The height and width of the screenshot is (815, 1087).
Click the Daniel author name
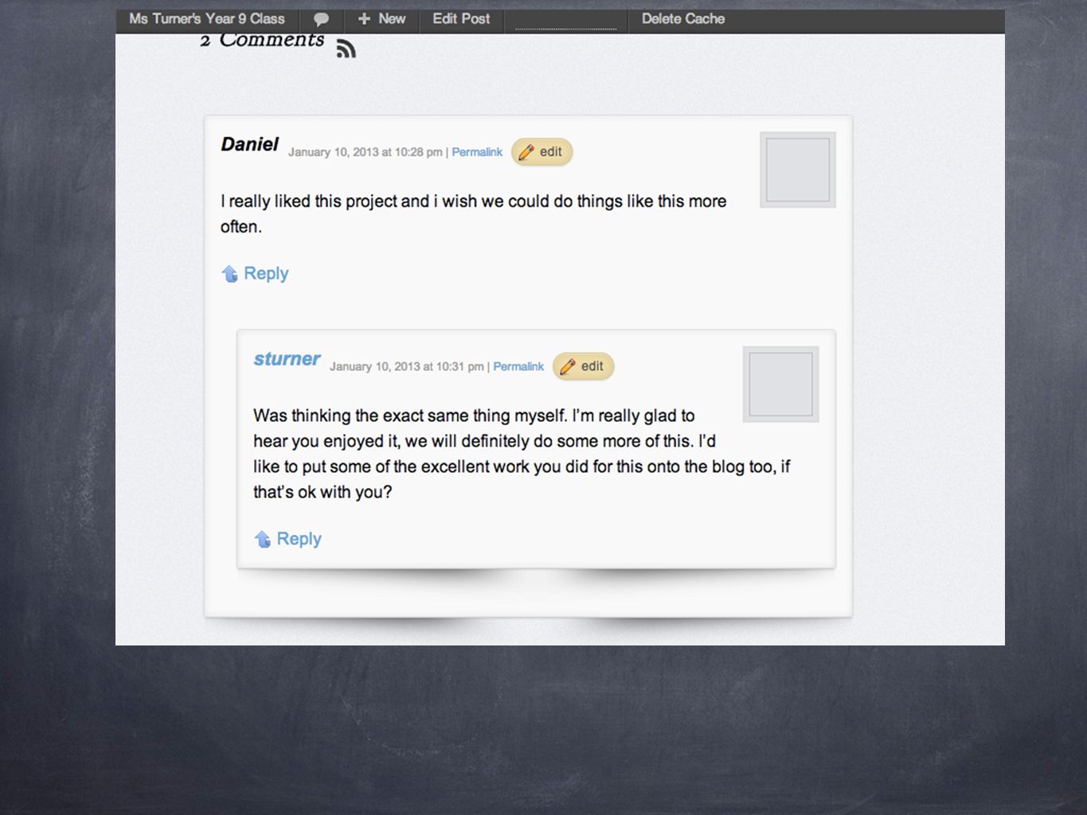click(x=249, y=144)
